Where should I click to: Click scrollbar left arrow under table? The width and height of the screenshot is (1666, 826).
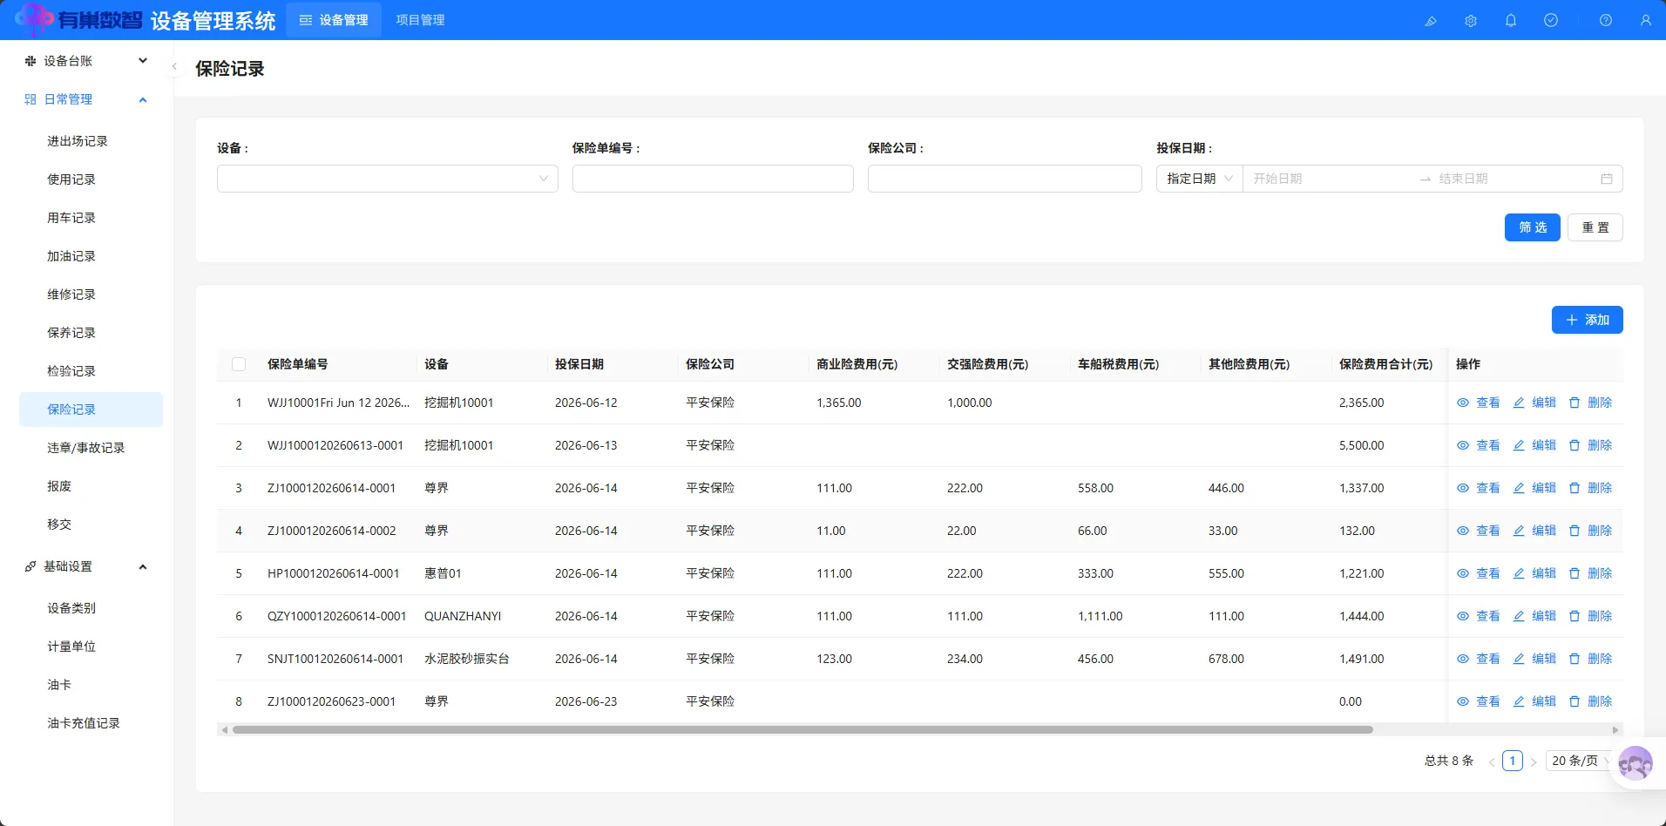pyautogui.click(x=225, y=730)
